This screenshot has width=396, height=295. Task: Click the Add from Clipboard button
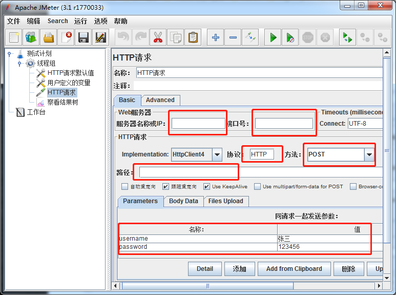click(294, 269)
